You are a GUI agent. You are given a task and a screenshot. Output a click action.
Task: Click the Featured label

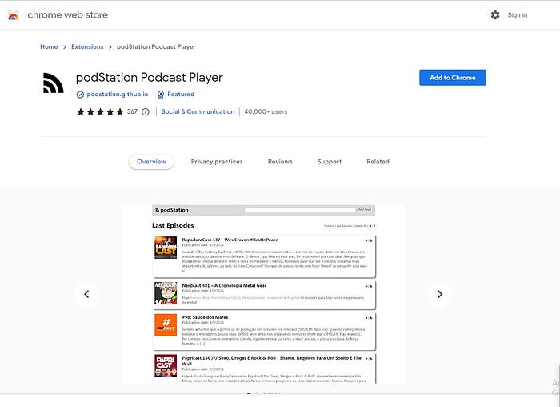(181, 94)
